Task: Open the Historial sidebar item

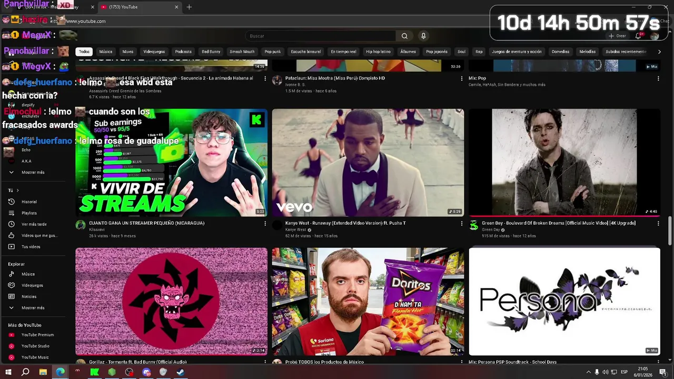Action: [x=29, y=202]
